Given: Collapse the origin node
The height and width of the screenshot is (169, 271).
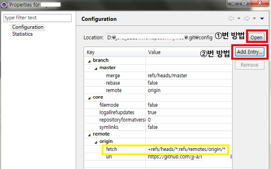Looking at the screenshot, I should tap(96, 142).
